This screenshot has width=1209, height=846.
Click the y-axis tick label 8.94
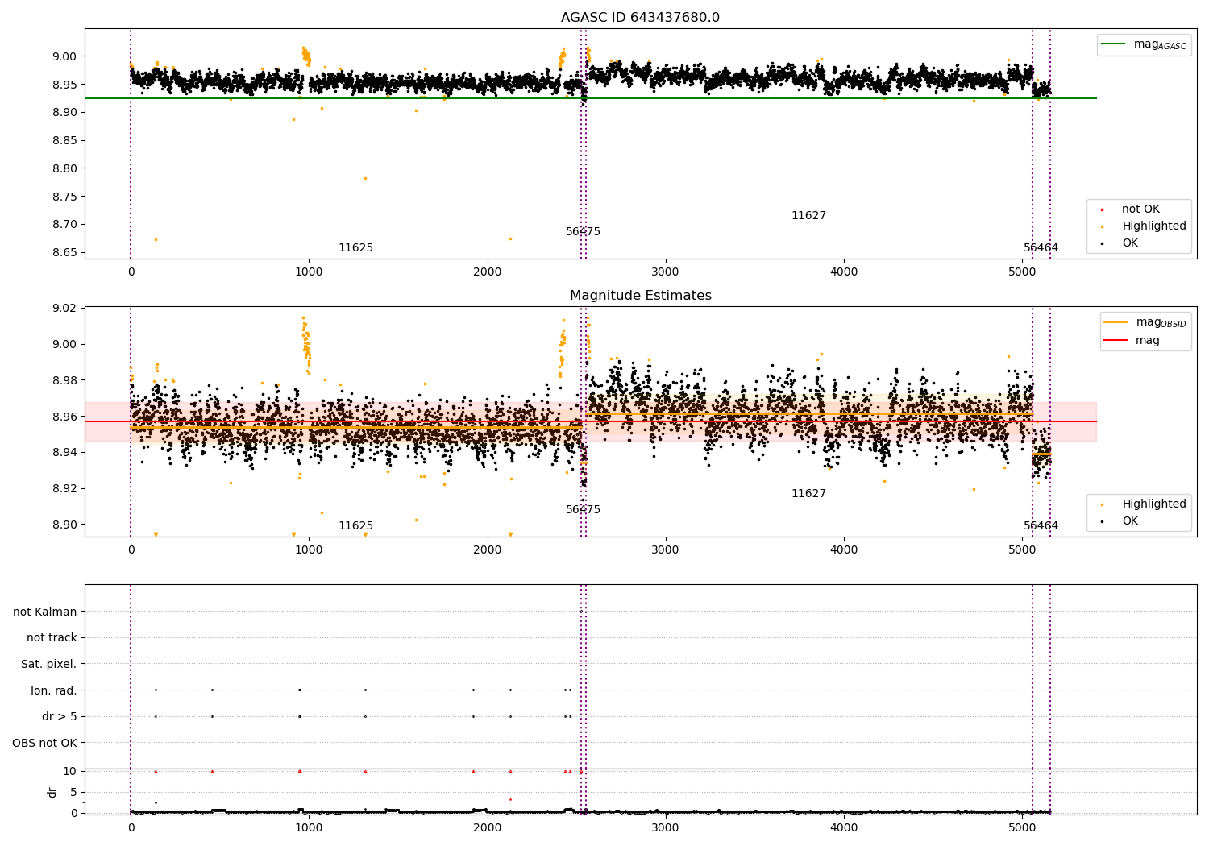point(64,452)
